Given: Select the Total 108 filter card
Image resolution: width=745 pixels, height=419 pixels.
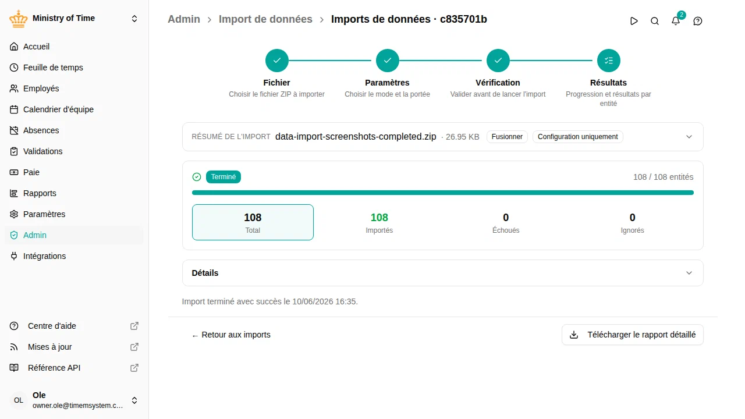Looking at the screenshot, I should pyautogui.click(x=253, y=222).
